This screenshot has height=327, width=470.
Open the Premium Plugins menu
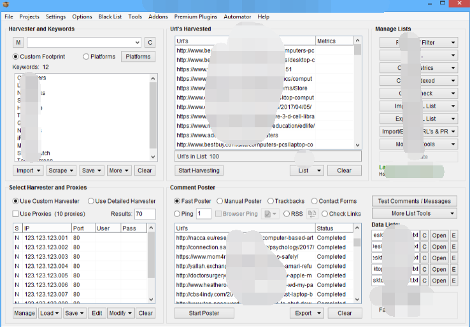194,17
